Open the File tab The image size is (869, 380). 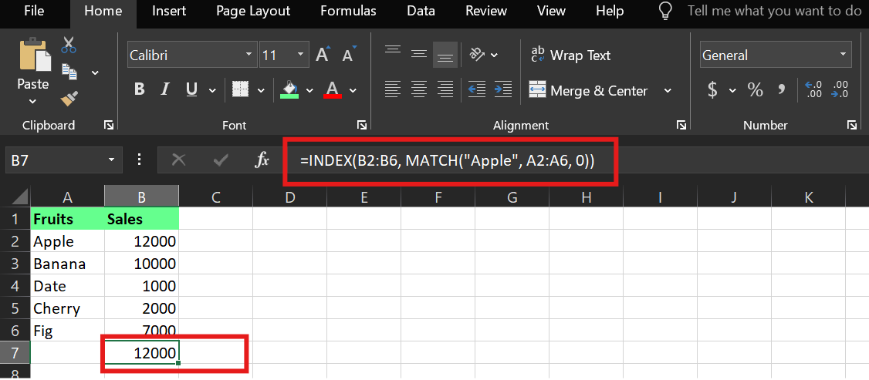click(x=35, y=11)
